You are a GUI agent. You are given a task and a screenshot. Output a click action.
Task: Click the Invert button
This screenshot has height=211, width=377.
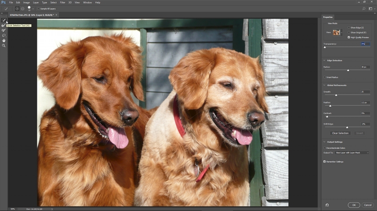pos(360,133)
